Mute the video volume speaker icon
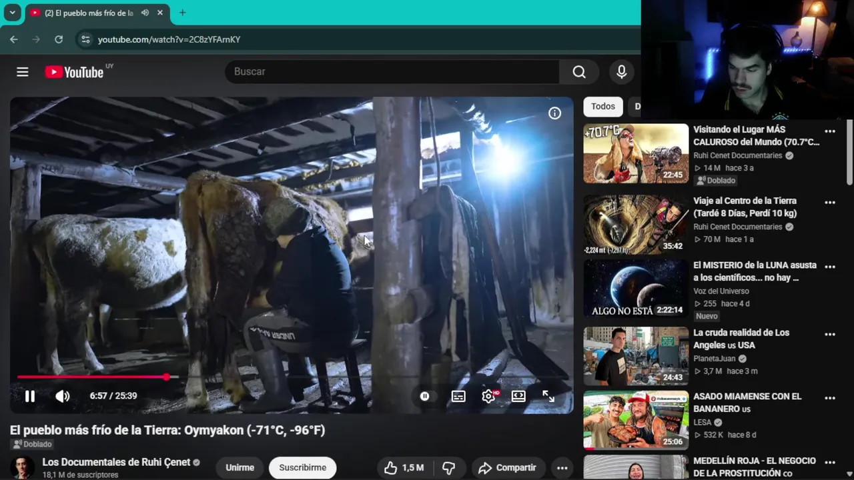 pyautogui.click(x=62, y=396)
